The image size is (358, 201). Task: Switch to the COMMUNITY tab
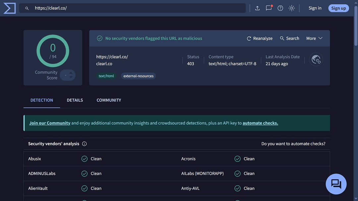pos(109,100)
